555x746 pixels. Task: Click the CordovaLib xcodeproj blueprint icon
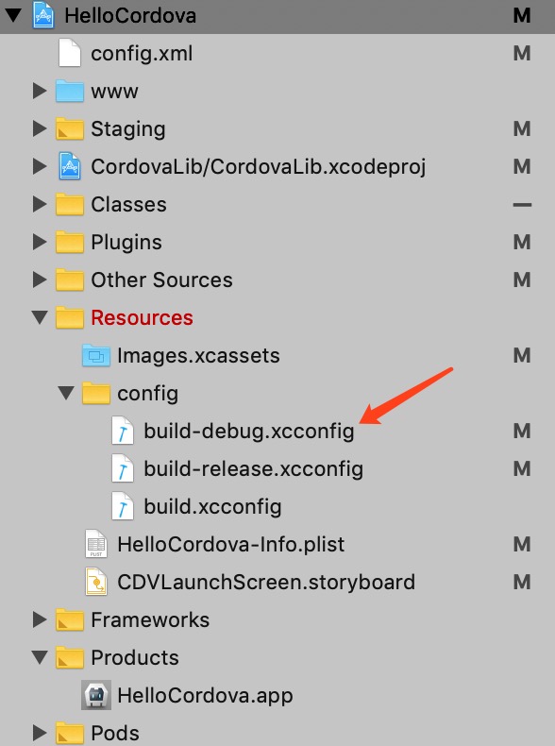click(x=70, y=166)
